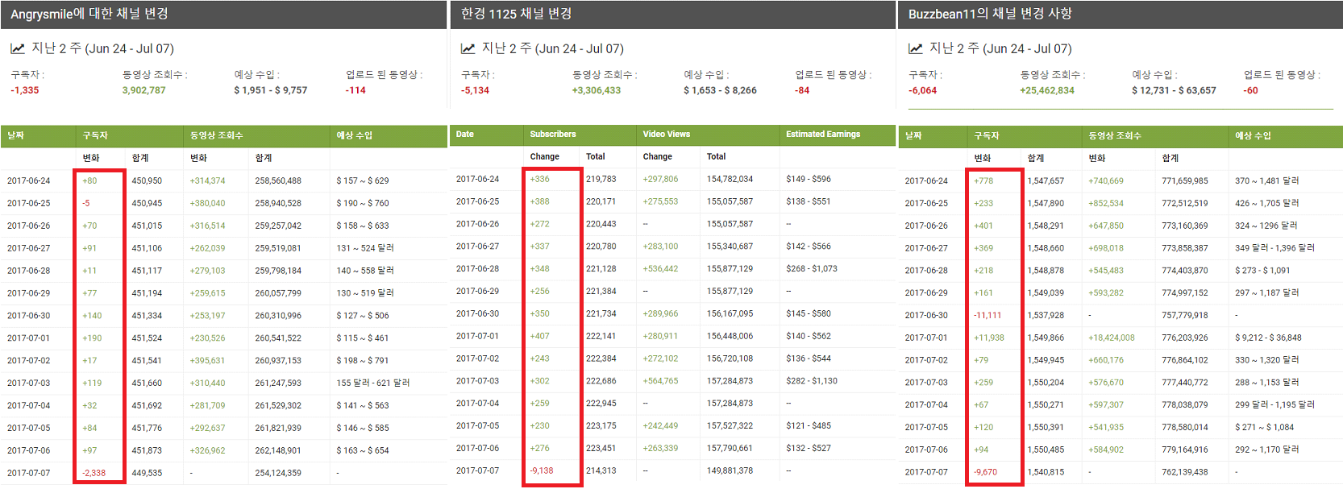The image size is (1343, 489).
Task: Select the -2,338 subscriber change cell
Action: [94, 473]
